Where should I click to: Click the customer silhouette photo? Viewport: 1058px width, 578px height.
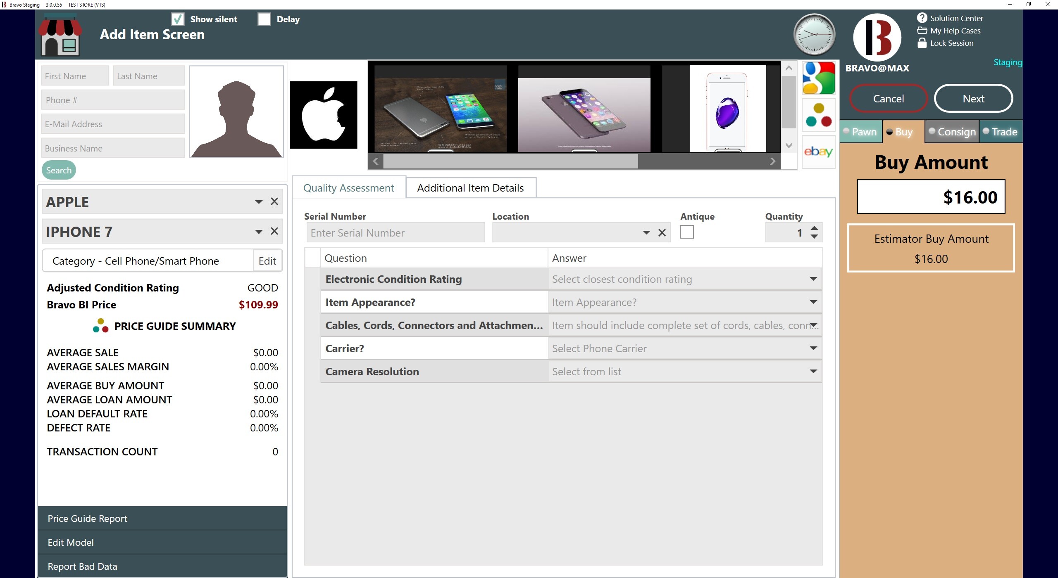[x=236, y=112]
